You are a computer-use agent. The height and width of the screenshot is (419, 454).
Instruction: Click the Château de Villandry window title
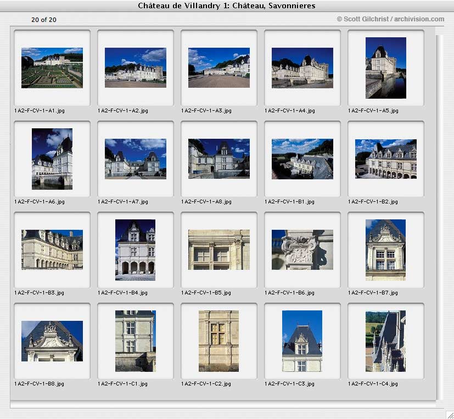pyautogui.click(x=226, y=6)
